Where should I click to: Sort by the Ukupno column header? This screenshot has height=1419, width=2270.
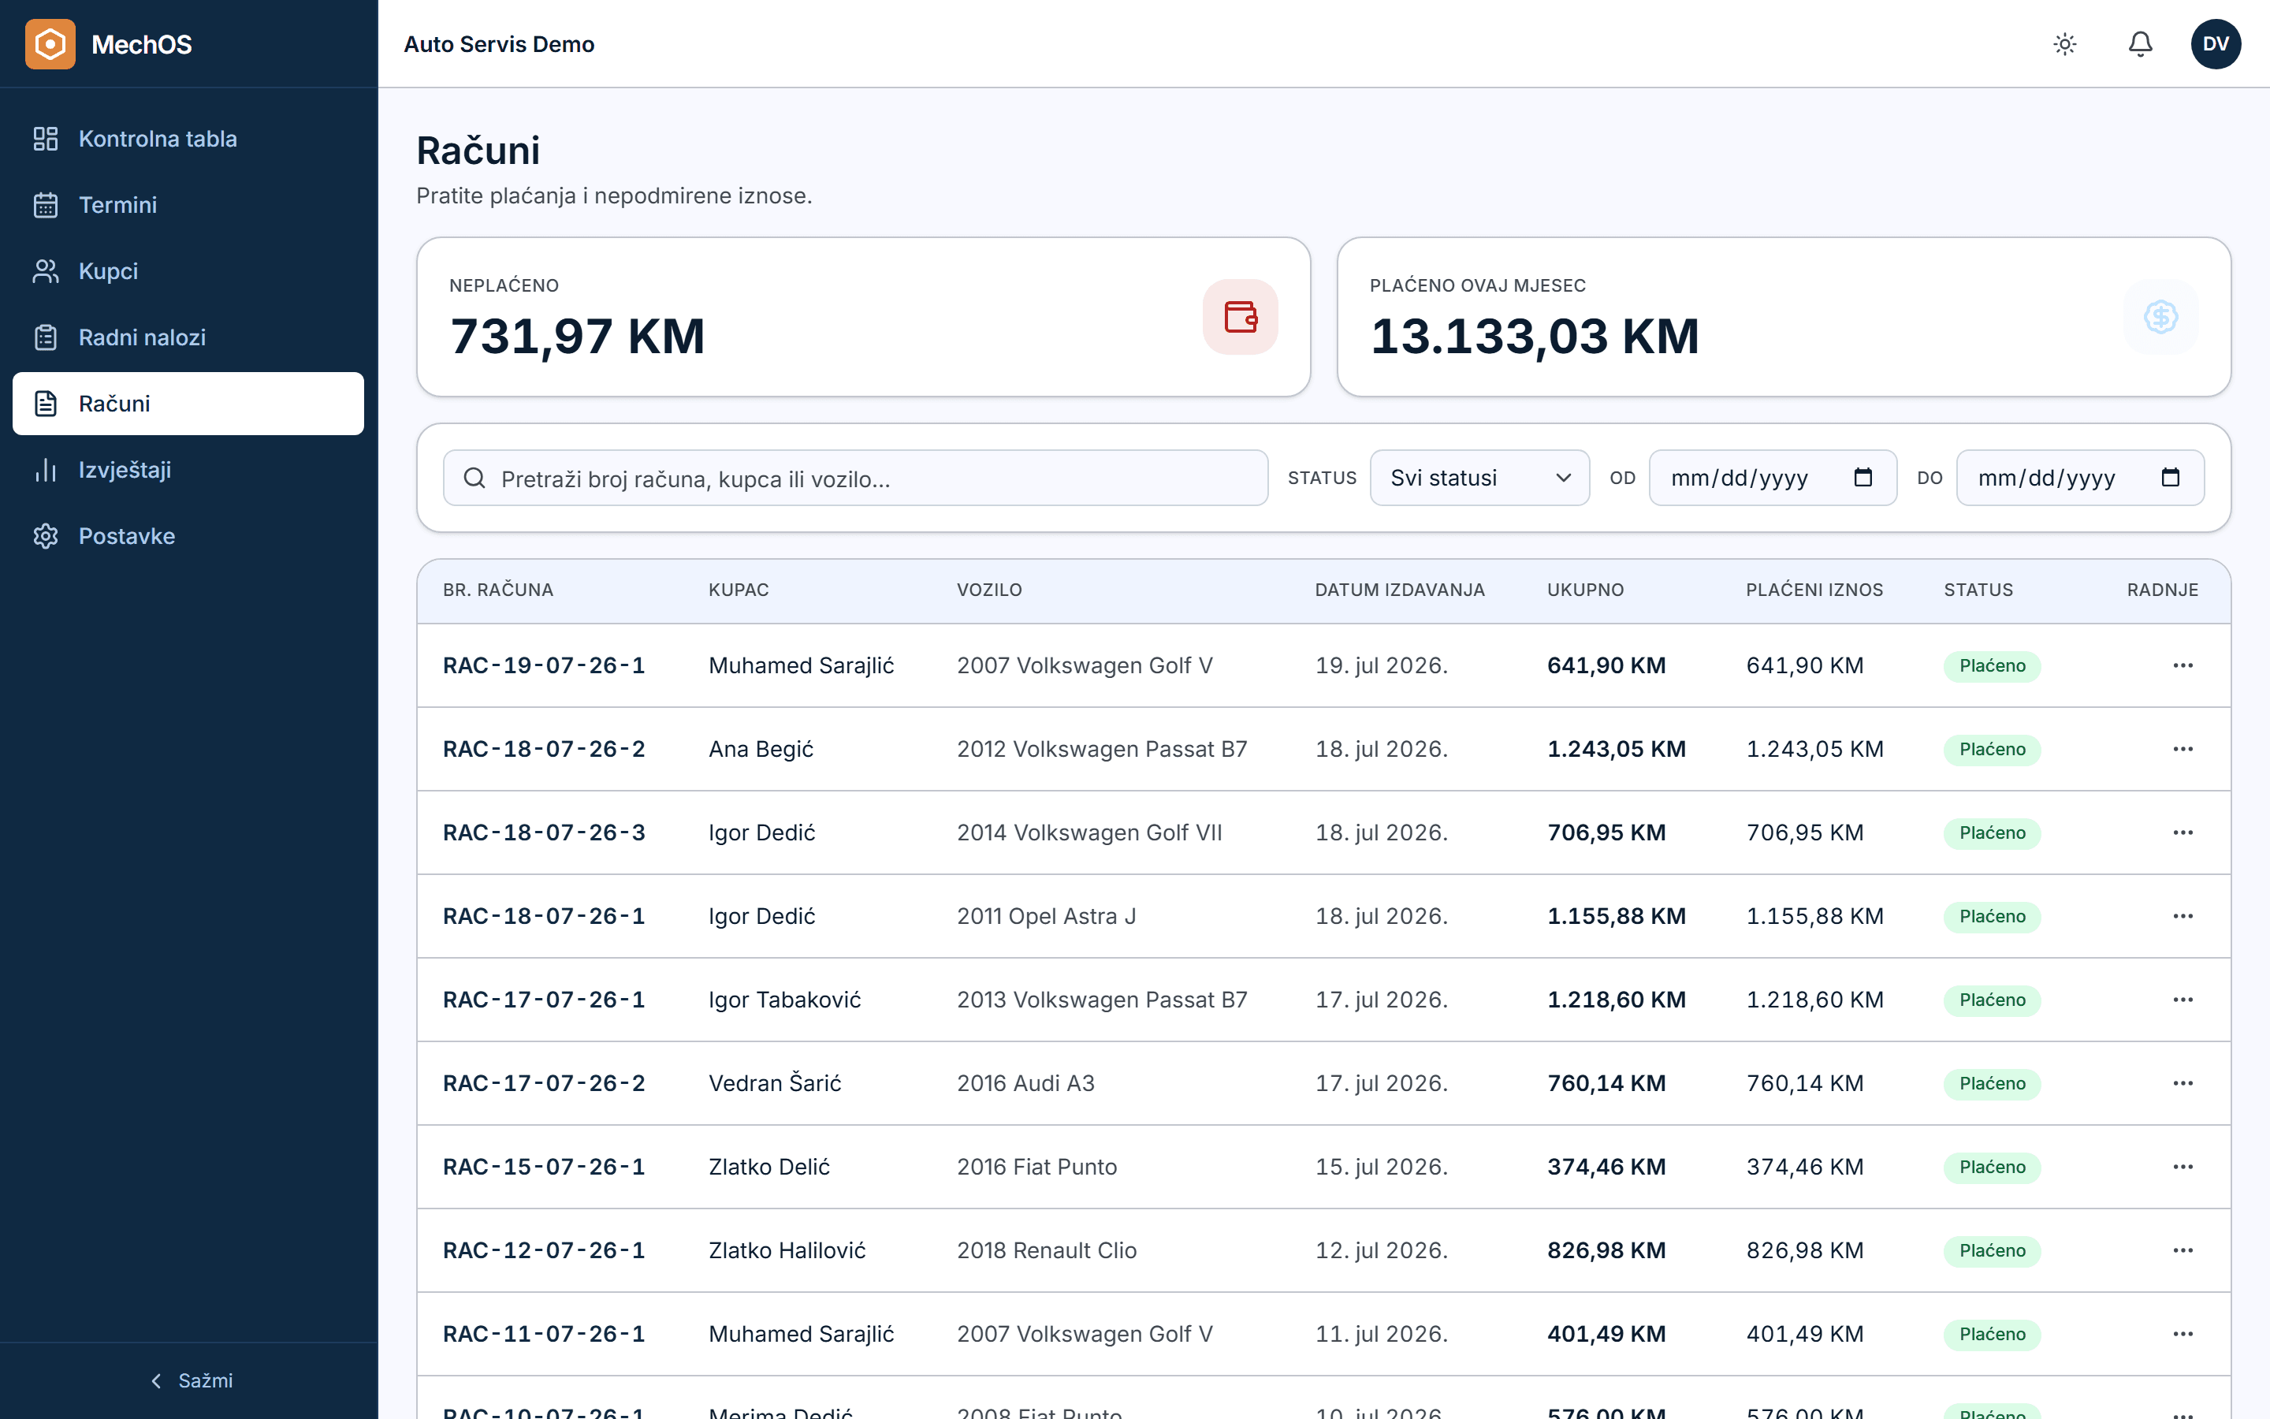coord(1585,590)
